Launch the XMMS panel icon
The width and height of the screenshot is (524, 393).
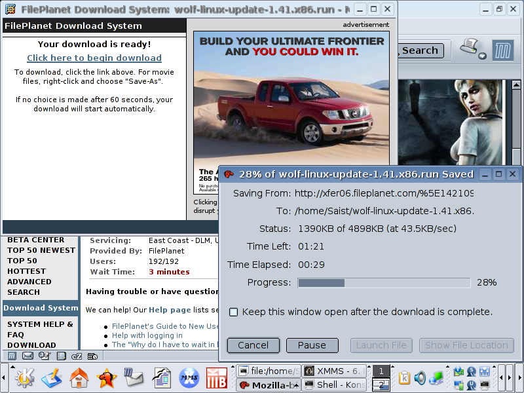point(189,378)
